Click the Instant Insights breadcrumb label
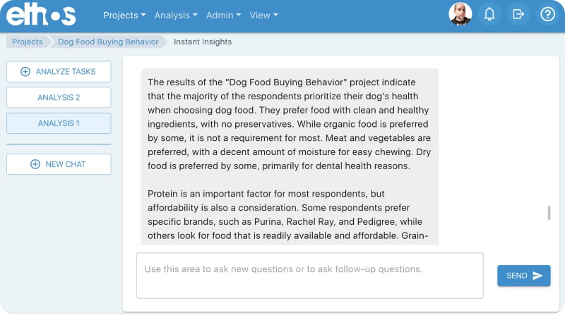The height and width of the screenshot is (315, 565). [x=203, y=42]
